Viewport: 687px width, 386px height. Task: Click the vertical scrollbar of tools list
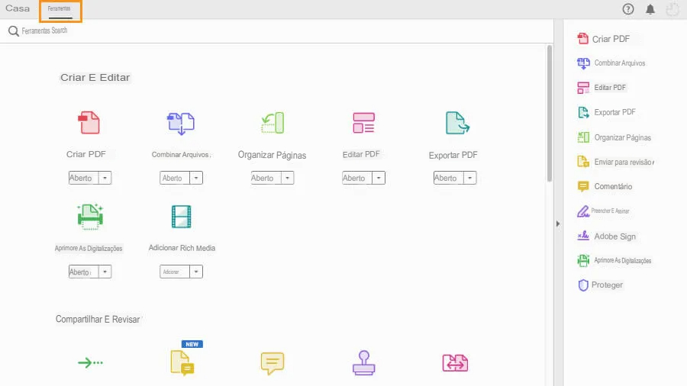tap(549, 114)
